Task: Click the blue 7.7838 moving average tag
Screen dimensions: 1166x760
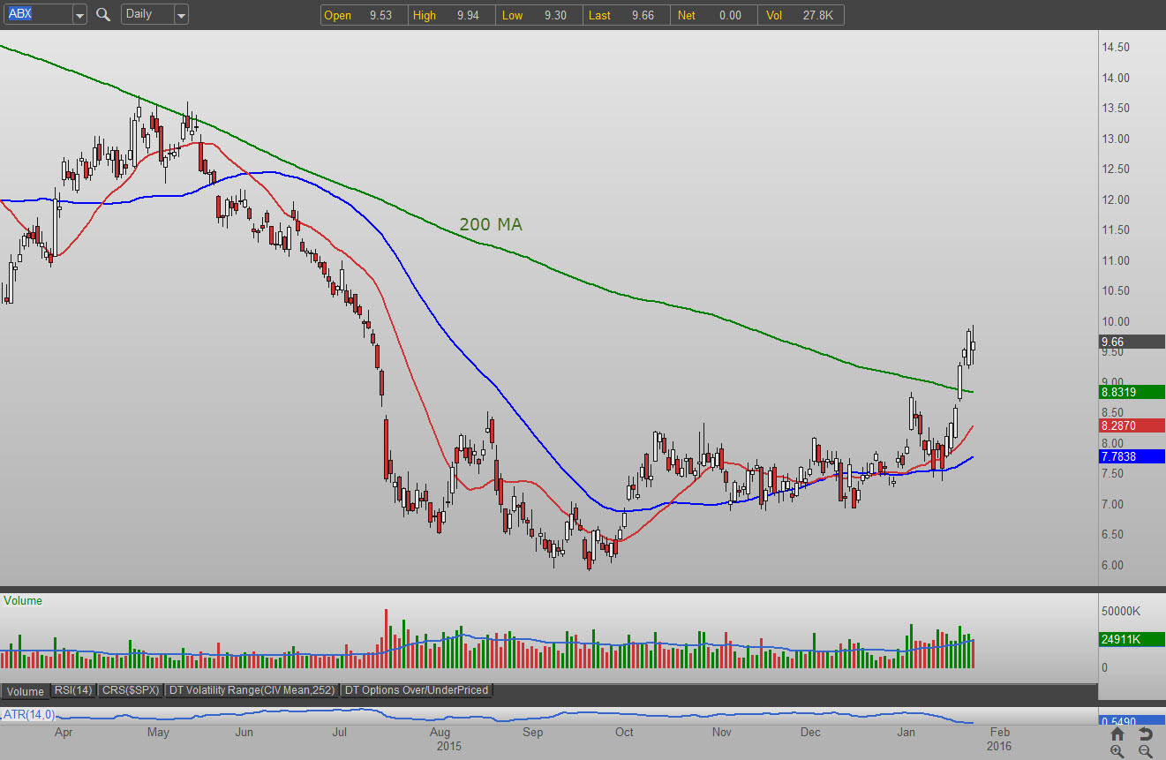Action: (x=1131, y=456)
